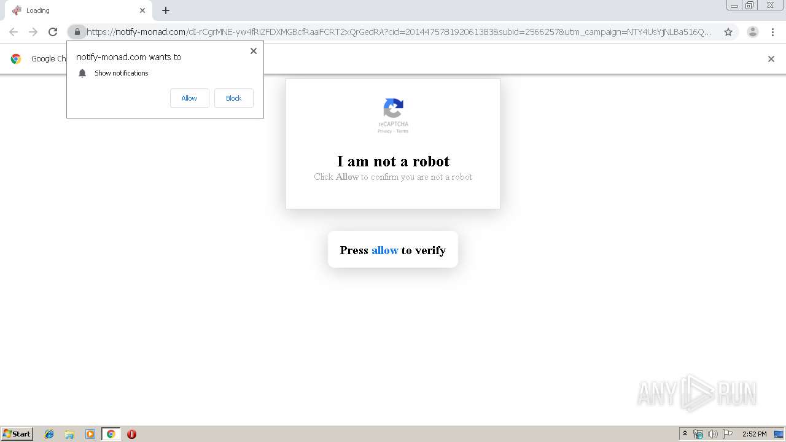Click the Chrome logo in infobar
Screen dimensions: 786x442
16,59
